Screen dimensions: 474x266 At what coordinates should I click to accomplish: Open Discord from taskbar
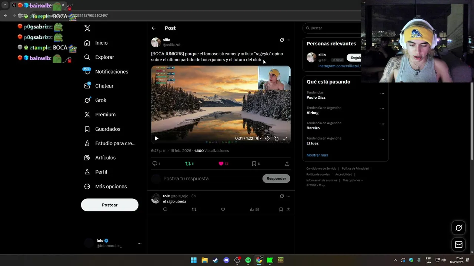[x=226, y=260]
